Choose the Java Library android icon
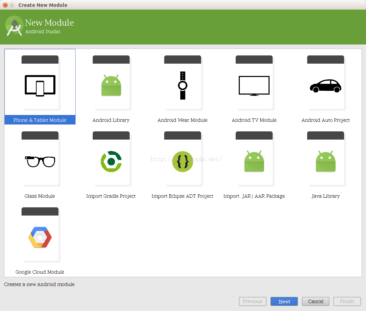 [325, 161]
